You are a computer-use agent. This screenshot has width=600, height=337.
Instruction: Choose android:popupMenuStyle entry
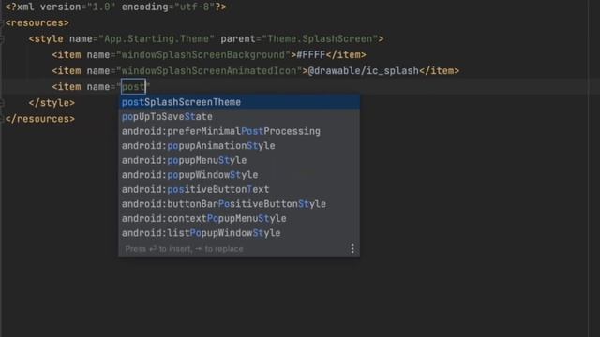coord(239,160)
